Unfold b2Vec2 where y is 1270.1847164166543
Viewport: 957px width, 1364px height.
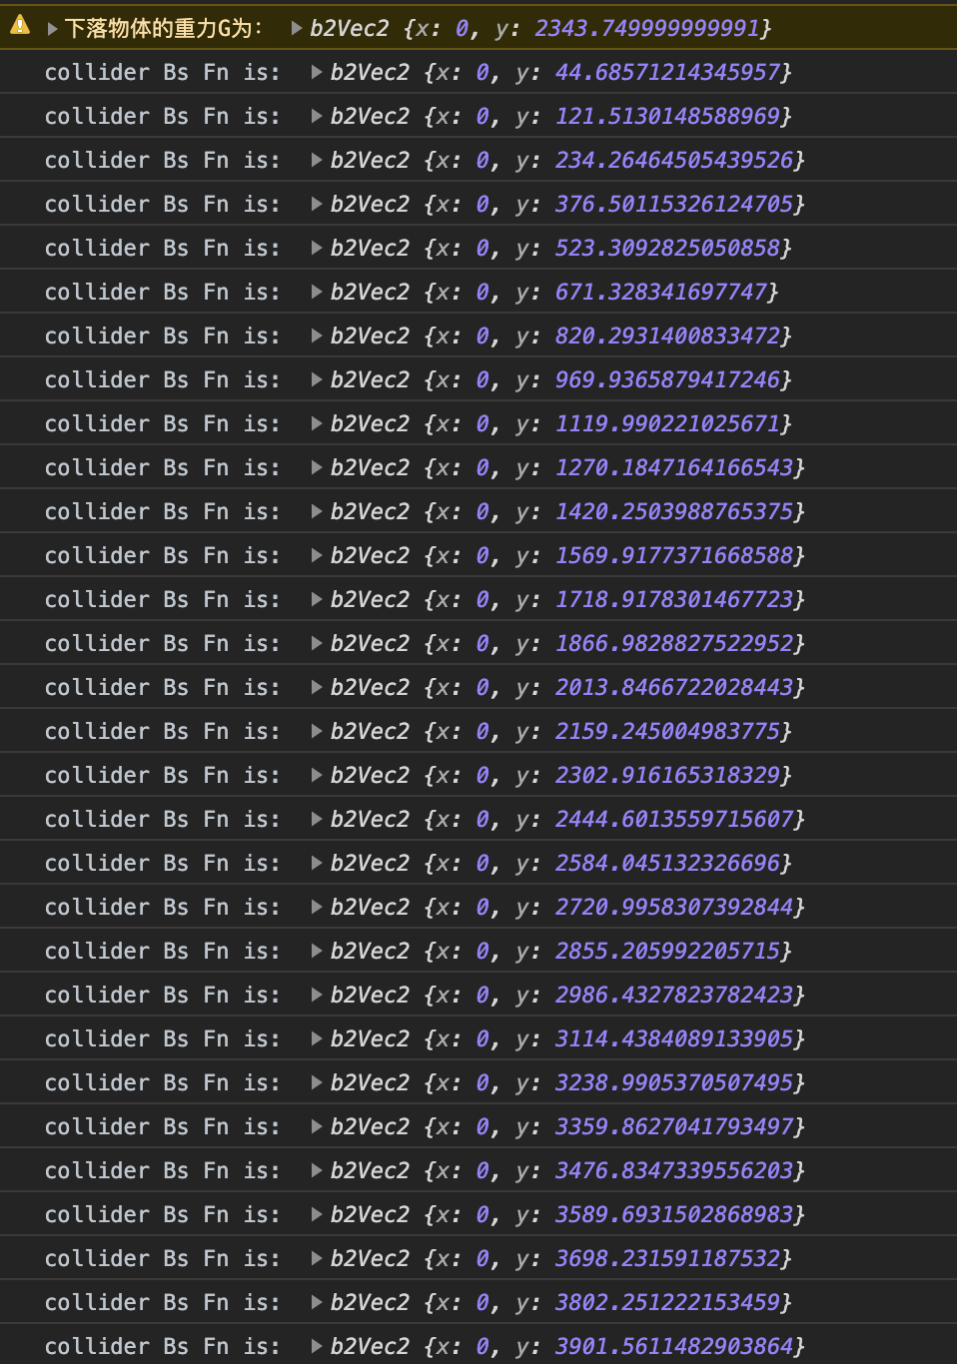(x=317, y=467)
